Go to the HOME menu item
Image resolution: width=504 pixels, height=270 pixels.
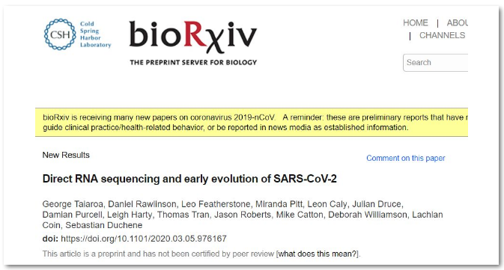tap(416, 22)
